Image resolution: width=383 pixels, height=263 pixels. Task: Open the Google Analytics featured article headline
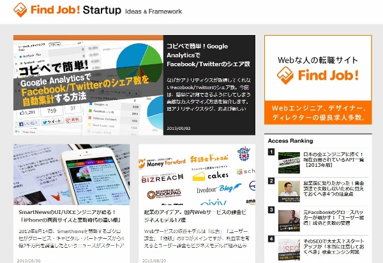208,55
